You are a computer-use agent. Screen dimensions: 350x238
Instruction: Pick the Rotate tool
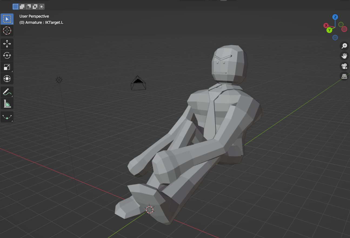(7, 55)
